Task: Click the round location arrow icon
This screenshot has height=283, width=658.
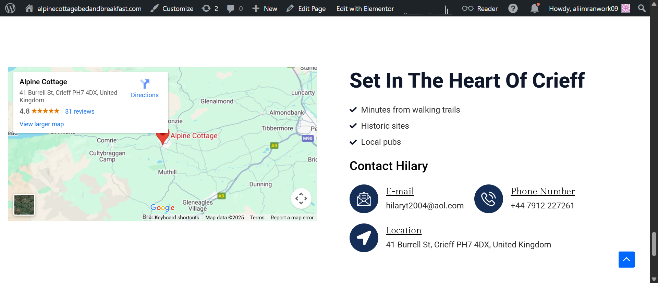Action: coord(364,238)
